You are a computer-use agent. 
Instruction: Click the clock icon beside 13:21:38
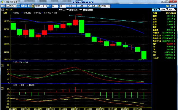click(2, 10)
